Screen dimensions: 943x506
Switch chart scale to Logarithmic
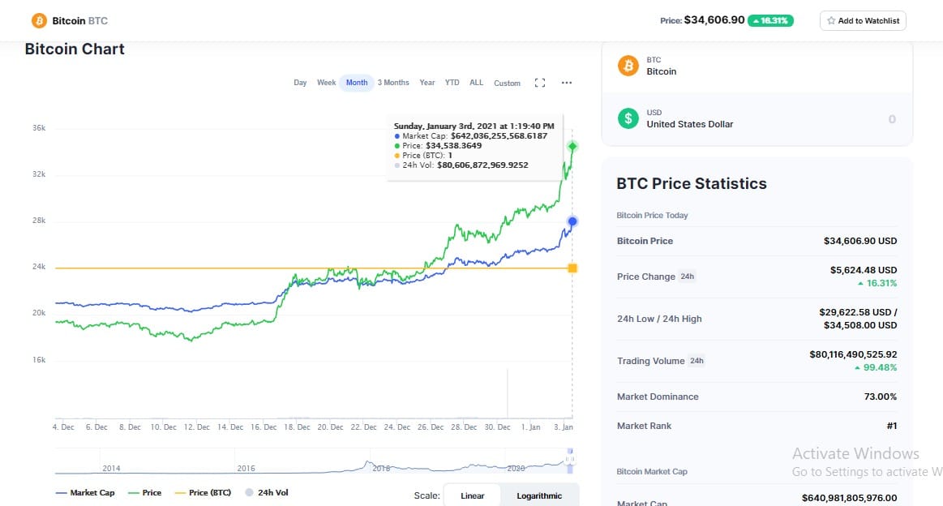point(539,495)
